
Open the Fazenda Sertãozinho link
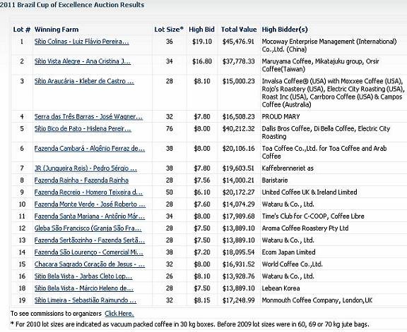click(90, 240)
